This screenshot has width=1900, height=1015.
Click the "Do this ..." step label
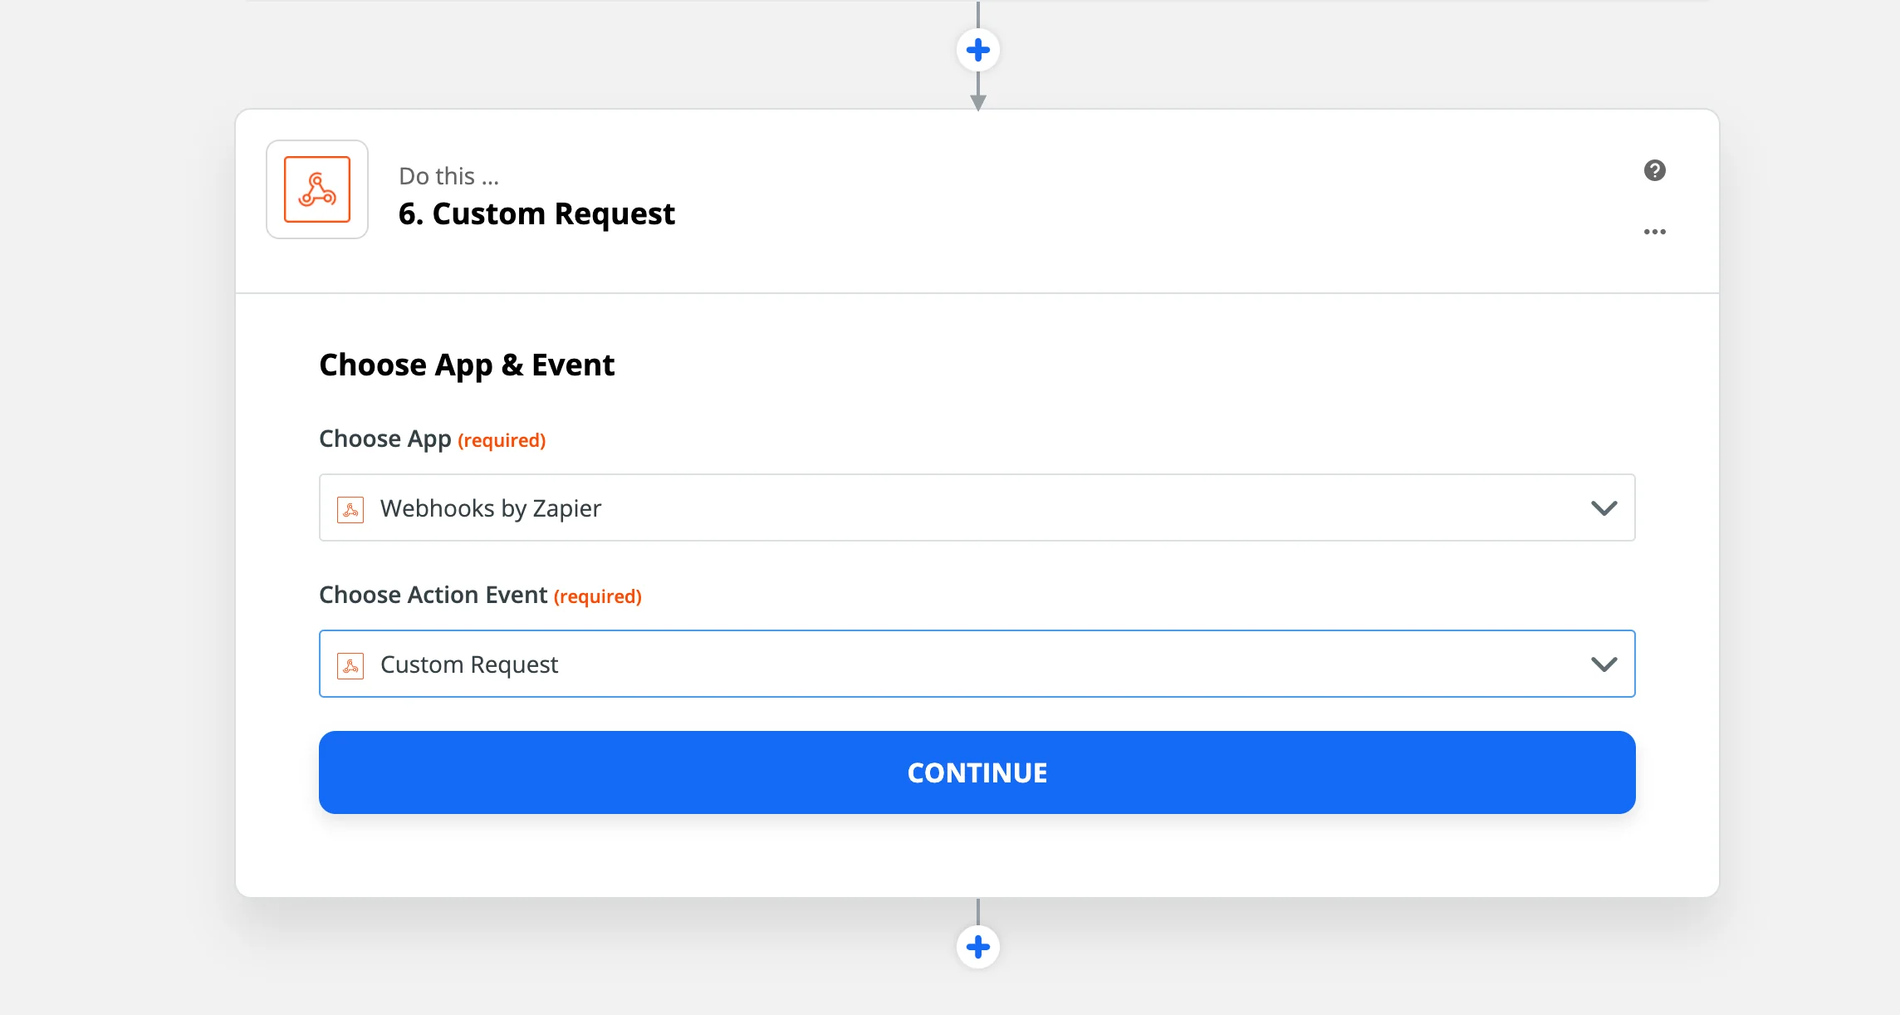(x=448, y=176)
